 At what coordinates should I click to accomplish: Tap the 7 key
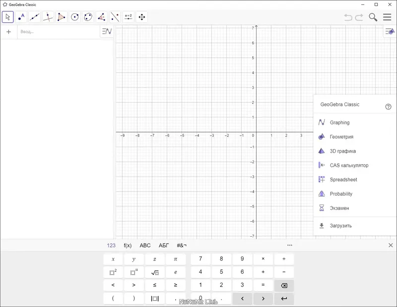(200, 259)
